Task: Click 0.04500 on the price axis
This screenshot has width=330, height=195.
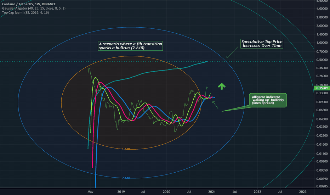Action: click(x=322, y=119)
